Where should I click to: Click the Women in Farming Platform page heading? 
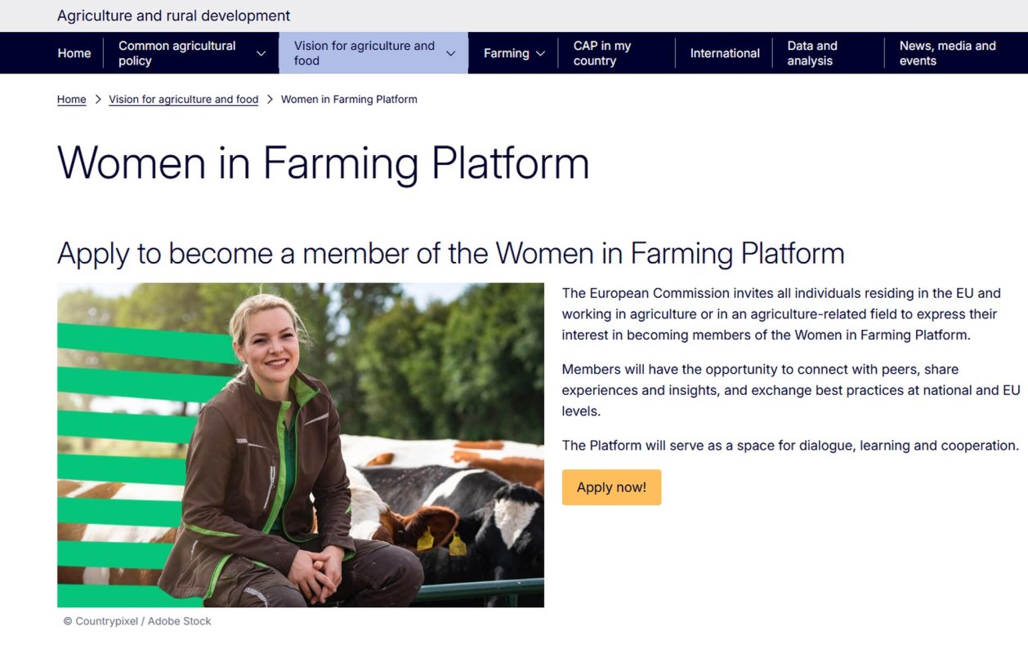(x=323, y=164)
